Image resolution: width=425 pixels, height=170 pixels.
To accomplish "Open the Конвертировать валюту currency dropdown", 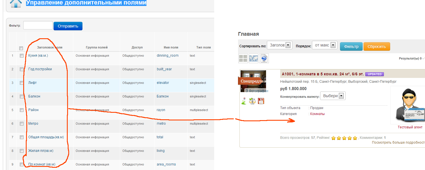I will click(333, 96).
